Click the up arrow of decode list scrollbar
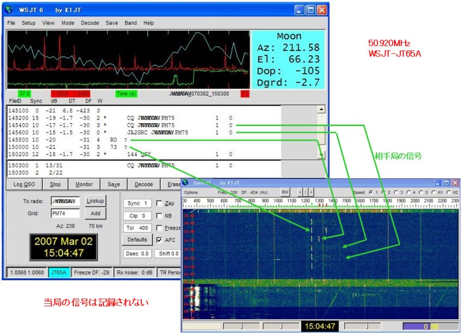This screenshot has height=334, width=462. (x=321, y=109)
